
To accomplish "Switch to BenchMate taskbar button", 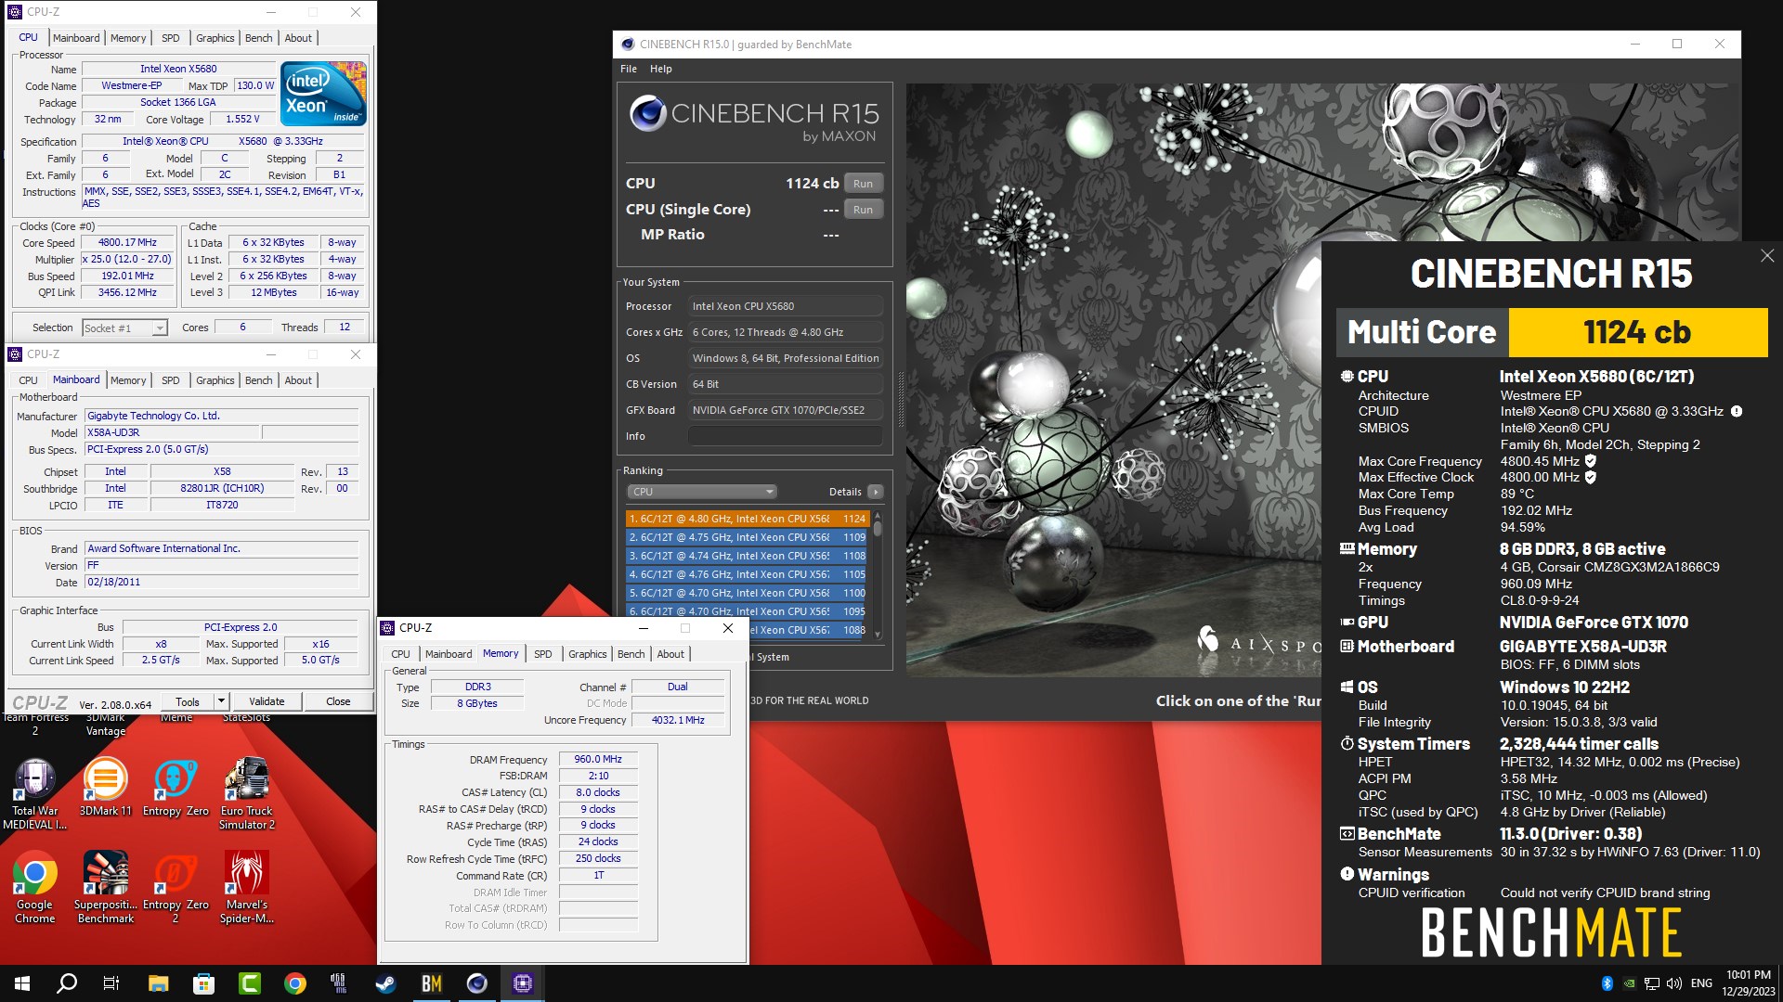I will 431,983.
